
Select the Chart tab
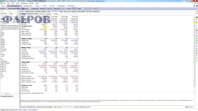tap(22, 11)
